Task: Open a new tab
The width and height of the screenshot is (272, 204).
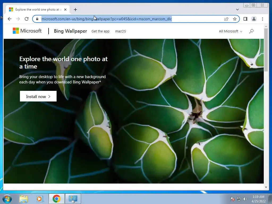Action: click(x=75, y=10)
